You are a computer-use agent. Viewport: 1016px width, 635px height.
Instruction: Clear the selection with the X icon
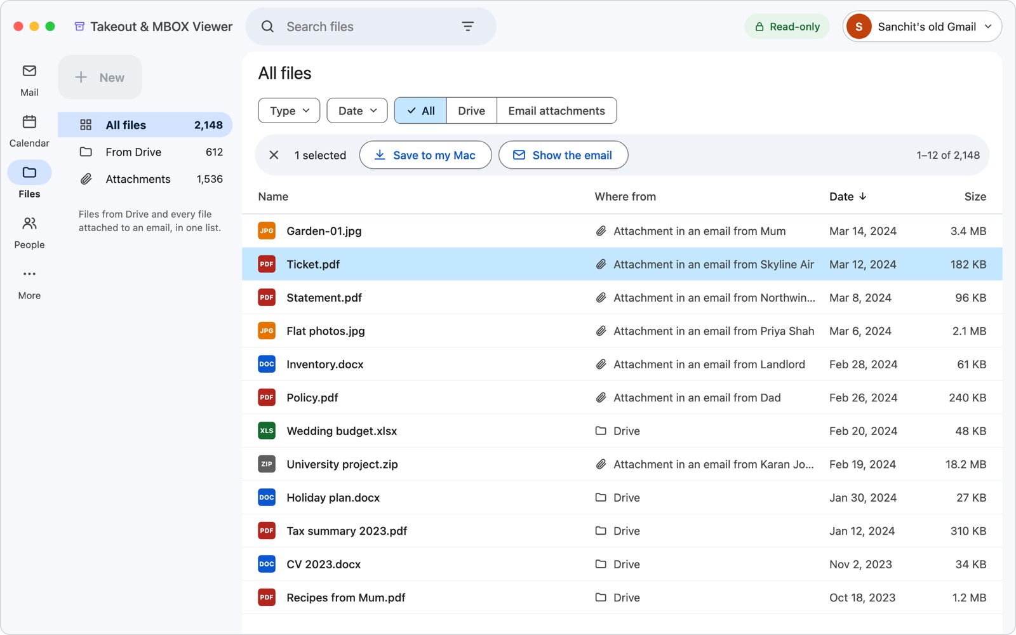point(274,155)
